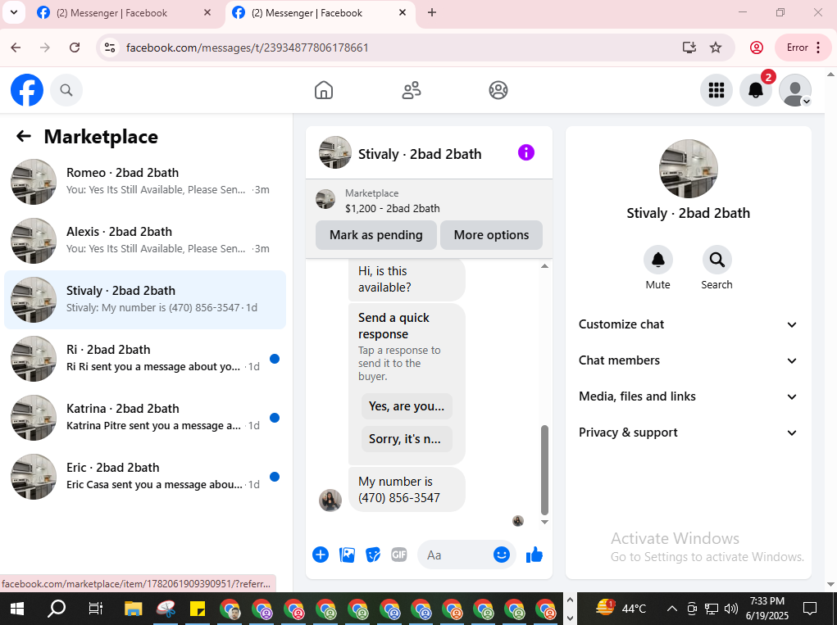This screenshot has height=625, width=837.
Task: Open Sticky Notes from taskbar
Action: [x=198, y=609]
